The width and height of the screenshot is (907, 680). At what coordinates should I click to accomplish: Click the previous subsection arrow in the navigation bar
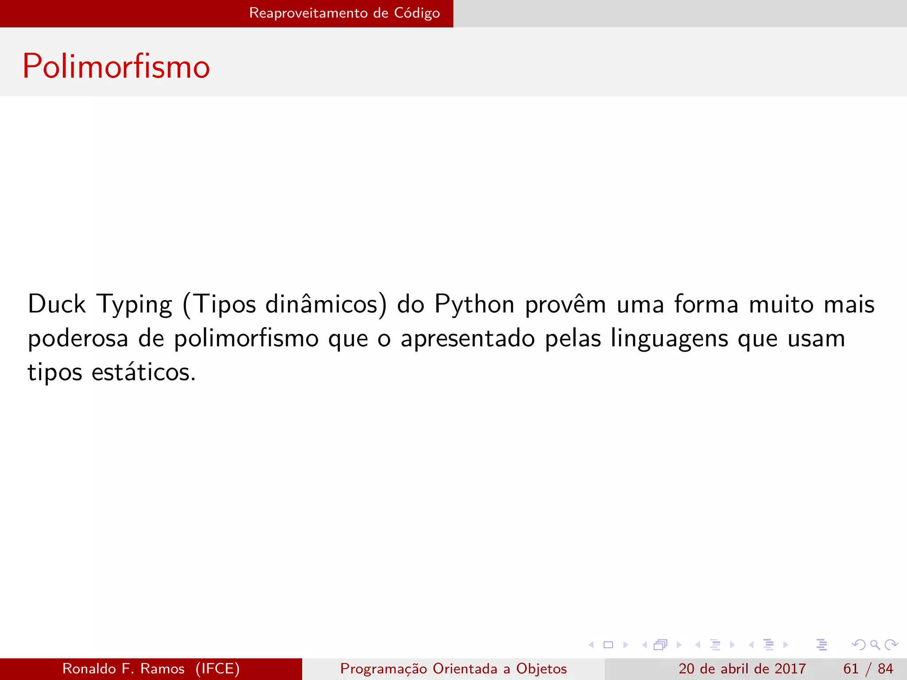[x=698, y=645]
